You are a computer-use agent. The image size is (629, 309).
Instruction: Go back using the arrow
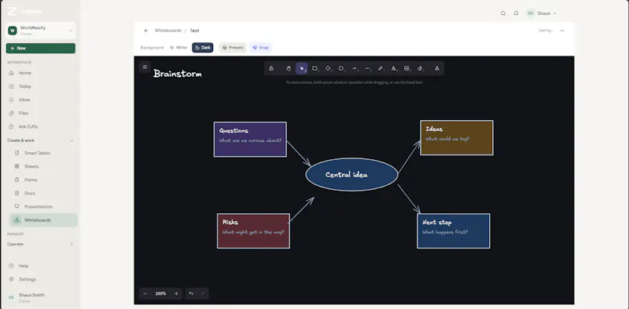[146, 31]
